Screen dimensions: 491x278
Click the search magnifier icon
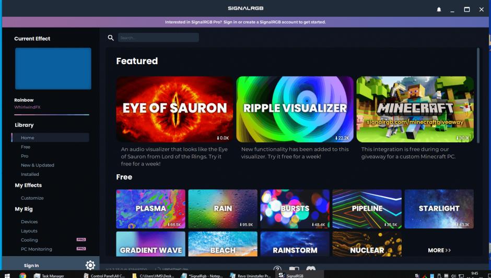point(111,38)
